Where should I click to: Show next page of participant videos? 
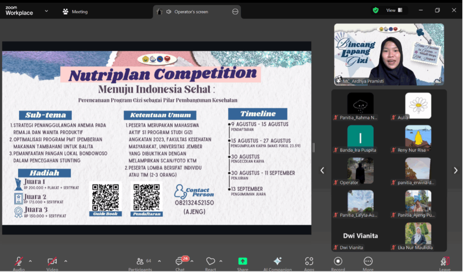tap(455, 170)
